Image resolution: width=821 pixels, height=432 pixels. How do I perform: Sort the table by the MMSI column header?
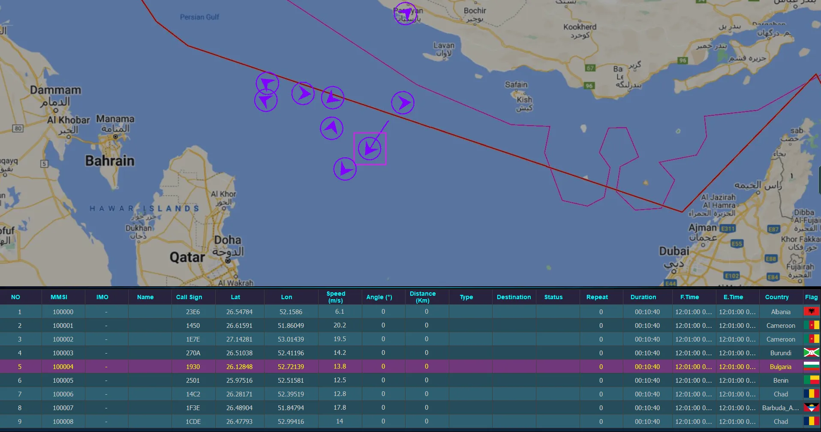coord(59,297)
